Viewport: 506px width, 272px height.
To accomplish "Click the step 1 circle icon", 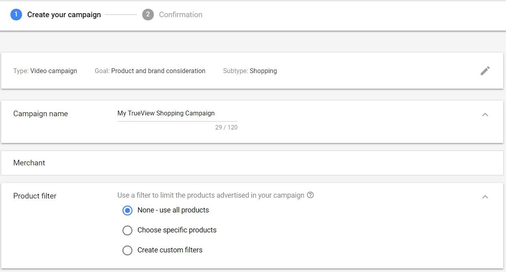I will (16, 15).
